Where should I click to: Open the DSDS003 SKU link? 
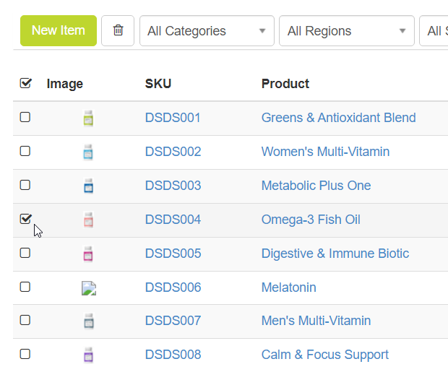click(173, 186)
